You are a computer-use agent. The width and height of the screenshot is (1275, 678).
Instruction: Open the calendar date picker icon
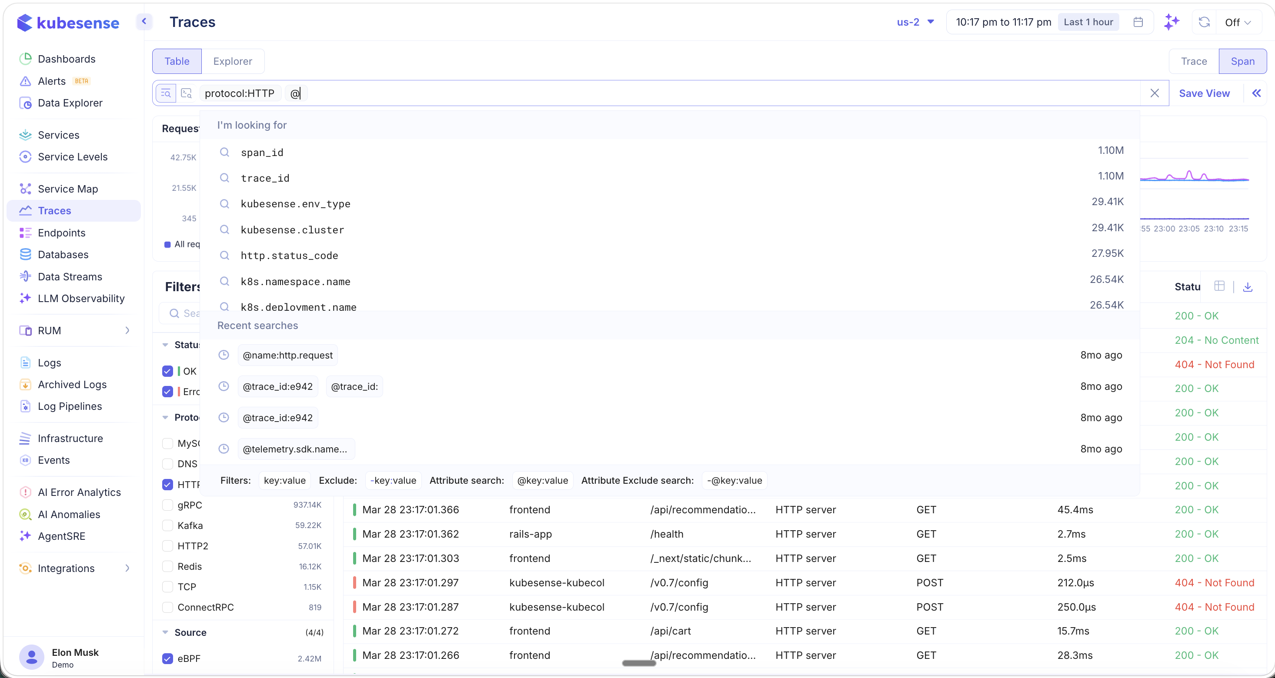tap(1138, 22)
